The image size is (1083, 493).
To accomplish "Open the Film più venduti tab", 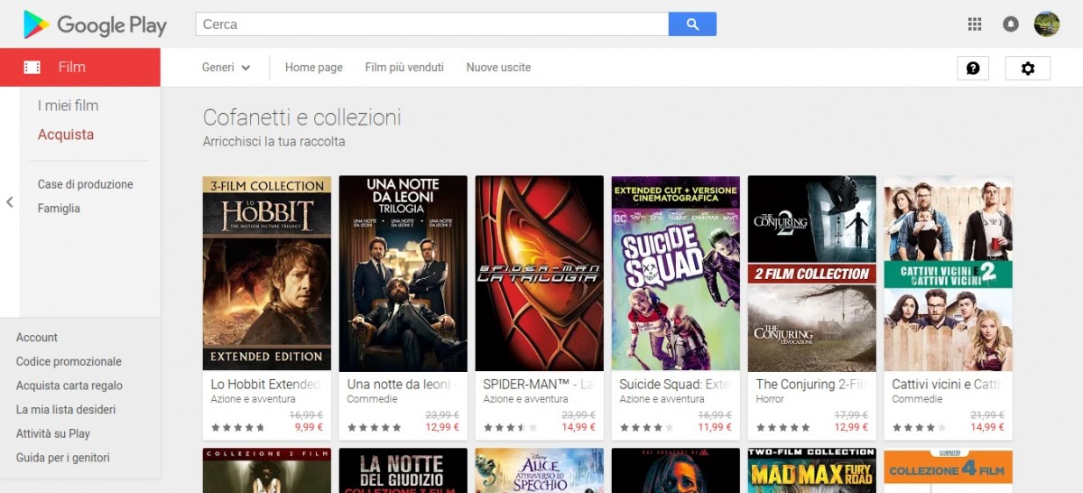I will click(404, 68).
